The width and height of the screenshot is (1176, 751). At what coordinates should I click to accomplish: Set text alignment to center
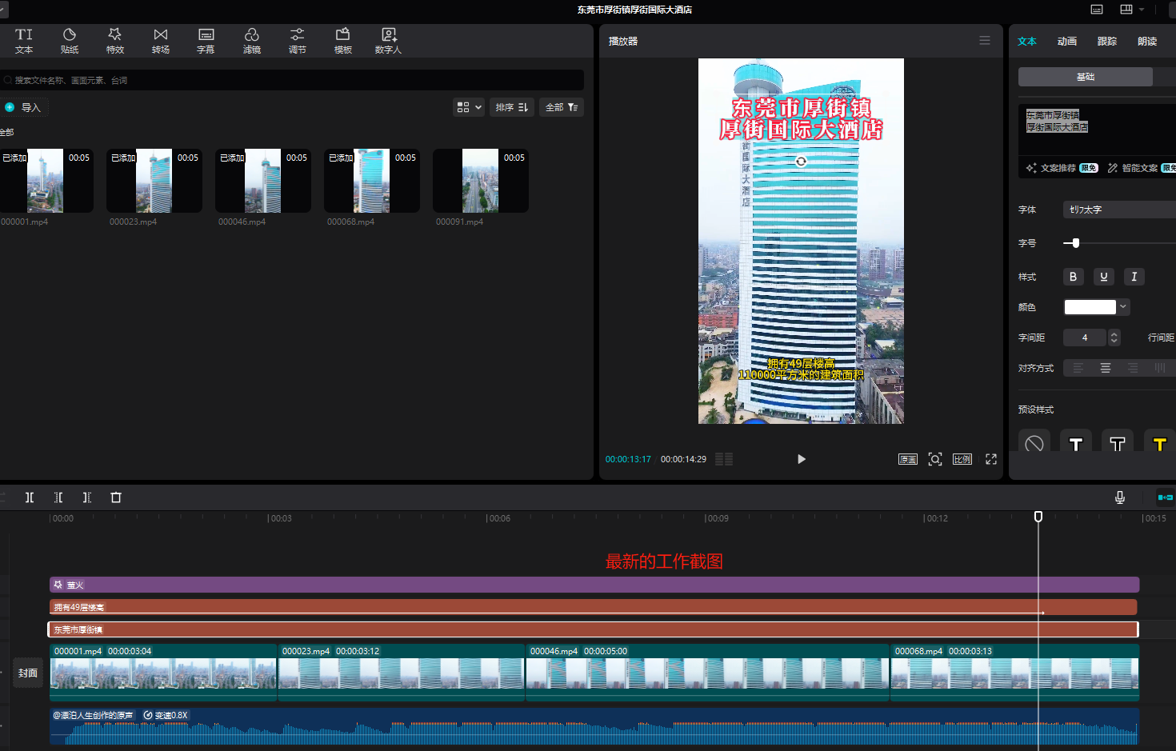pos(1106,368)
